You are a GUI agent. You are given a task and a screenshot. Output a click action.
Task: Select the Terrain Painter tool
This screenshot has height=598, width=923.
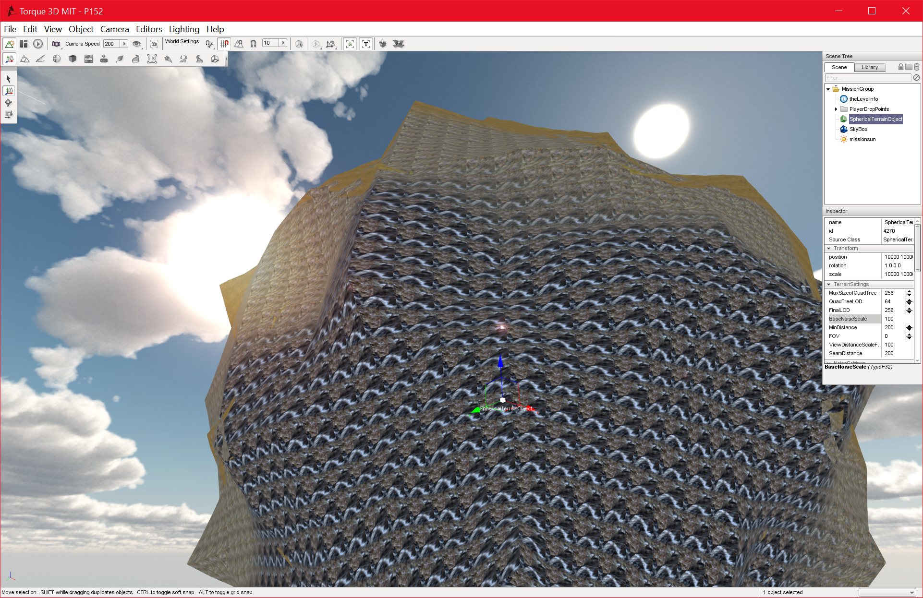point(41,59)
